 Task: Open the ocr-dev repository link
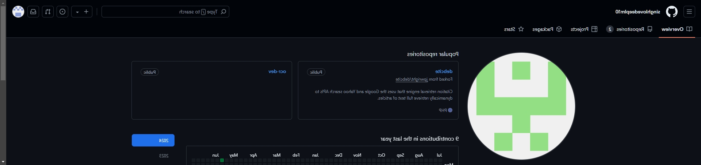(277, 71)
